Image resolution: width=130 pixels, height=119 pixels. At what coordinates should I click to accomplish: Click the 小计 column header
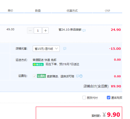tap(107, 11)
